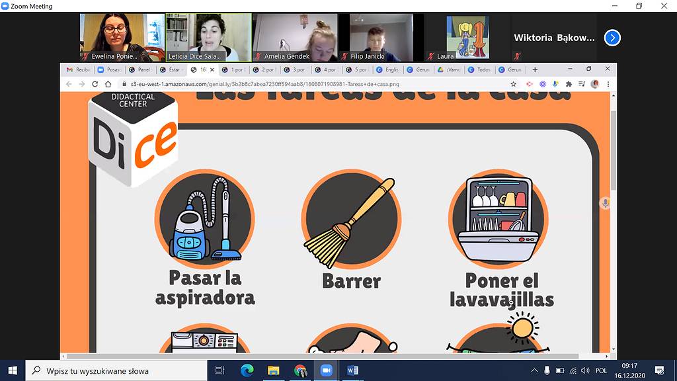The width and height of the screenshot is (677, 381).
Task: Select Wiktoria Bąkow participant tile
Action: click(555, 37)
